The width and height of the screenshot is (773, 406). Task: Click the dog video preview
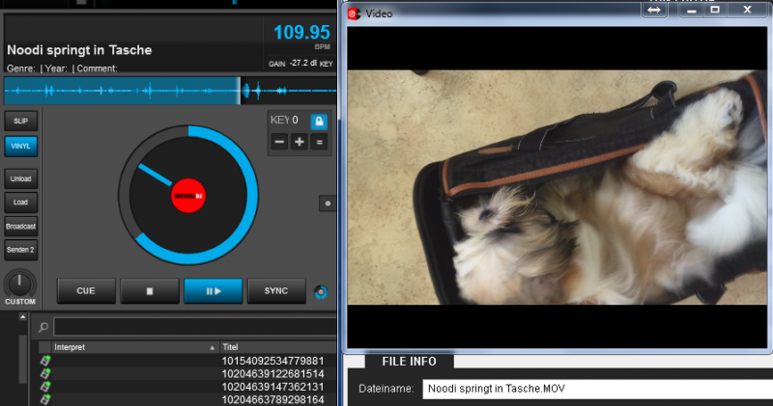[558, 187]
